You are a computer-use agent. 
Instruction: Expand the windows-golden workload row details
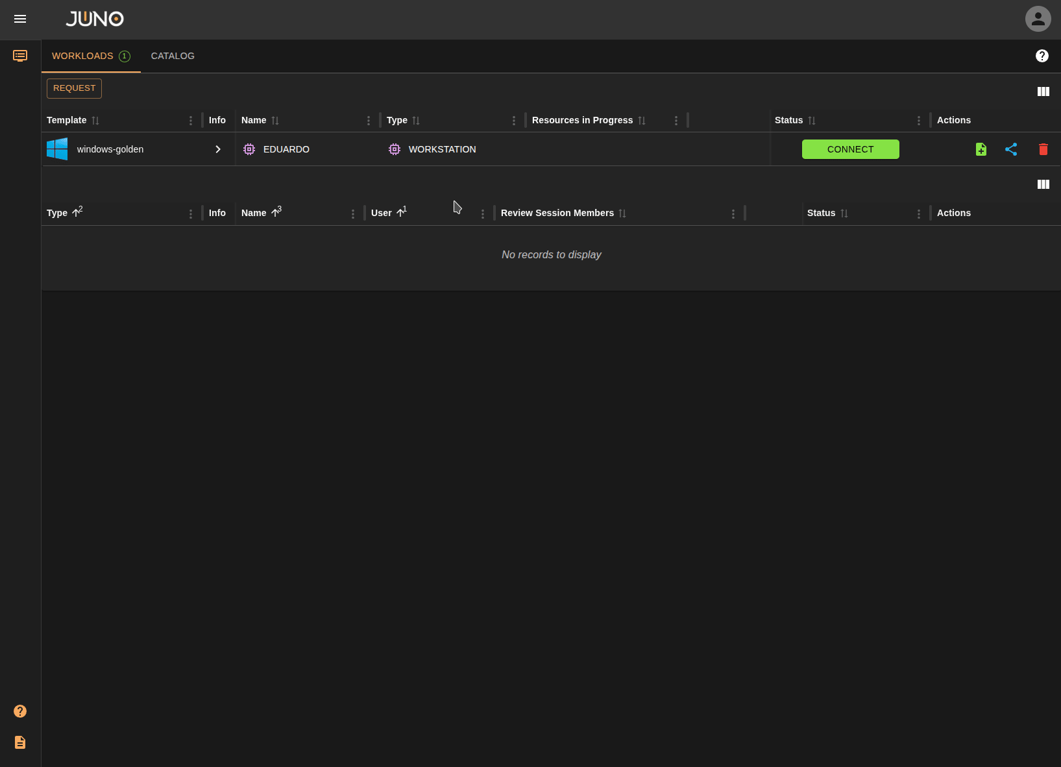coord(218,149)
